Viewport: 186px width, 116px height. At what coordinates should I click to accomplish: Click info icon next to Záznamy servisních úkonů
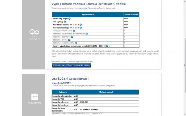[x=76, y=43]
